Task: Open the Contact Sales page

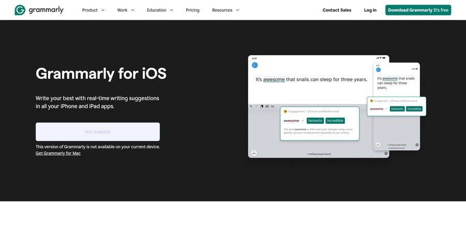Action: (x=337, y=10)
